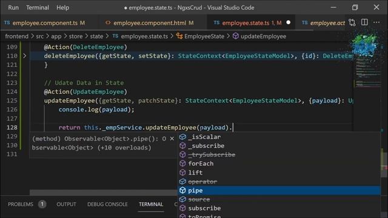Click the Udate Data in State comment
Image resolution: width=388 pixels, height=218 pixels.
click(x=84, y=83)
